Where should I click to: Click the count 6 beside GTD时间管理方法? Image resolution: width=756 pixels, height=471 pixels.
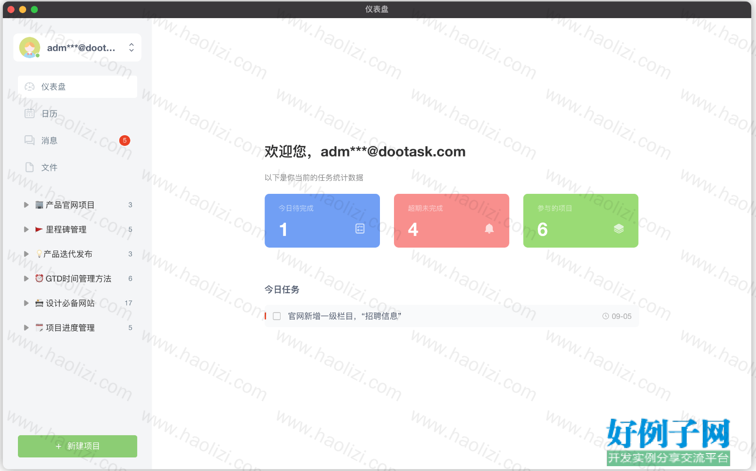pos(130,279)
